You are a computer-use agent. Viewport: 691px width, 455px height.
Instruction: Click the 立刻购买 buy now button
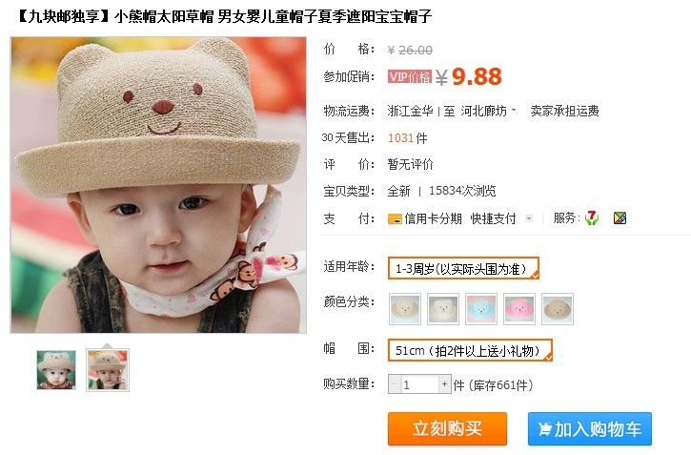[447, 428]
